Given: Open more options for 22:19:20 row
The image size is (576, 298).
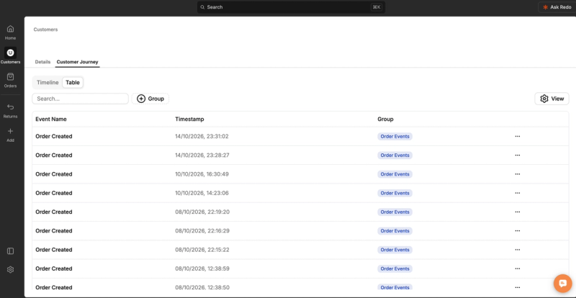Looking at the screenshot, I should click(x=517, y=212).
